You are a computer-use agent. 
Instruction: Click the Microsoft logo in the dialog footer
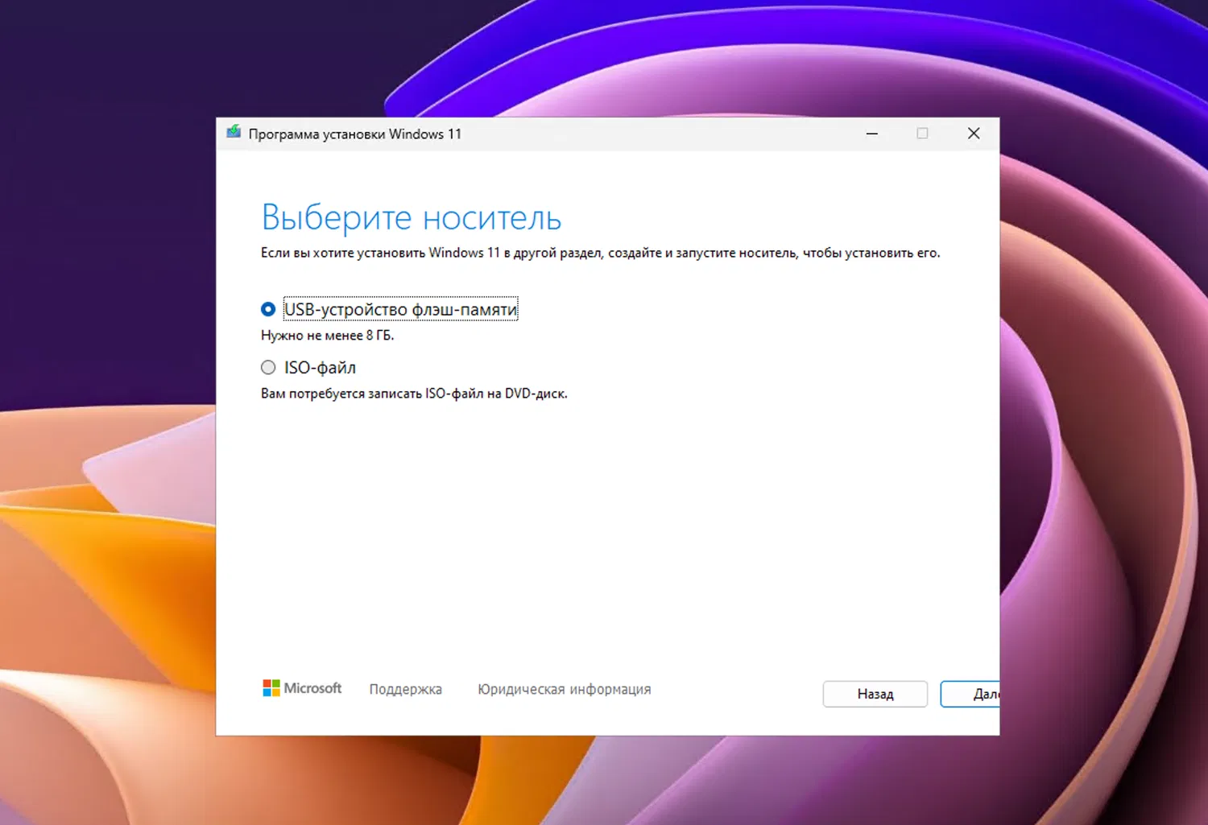point(302,688)
